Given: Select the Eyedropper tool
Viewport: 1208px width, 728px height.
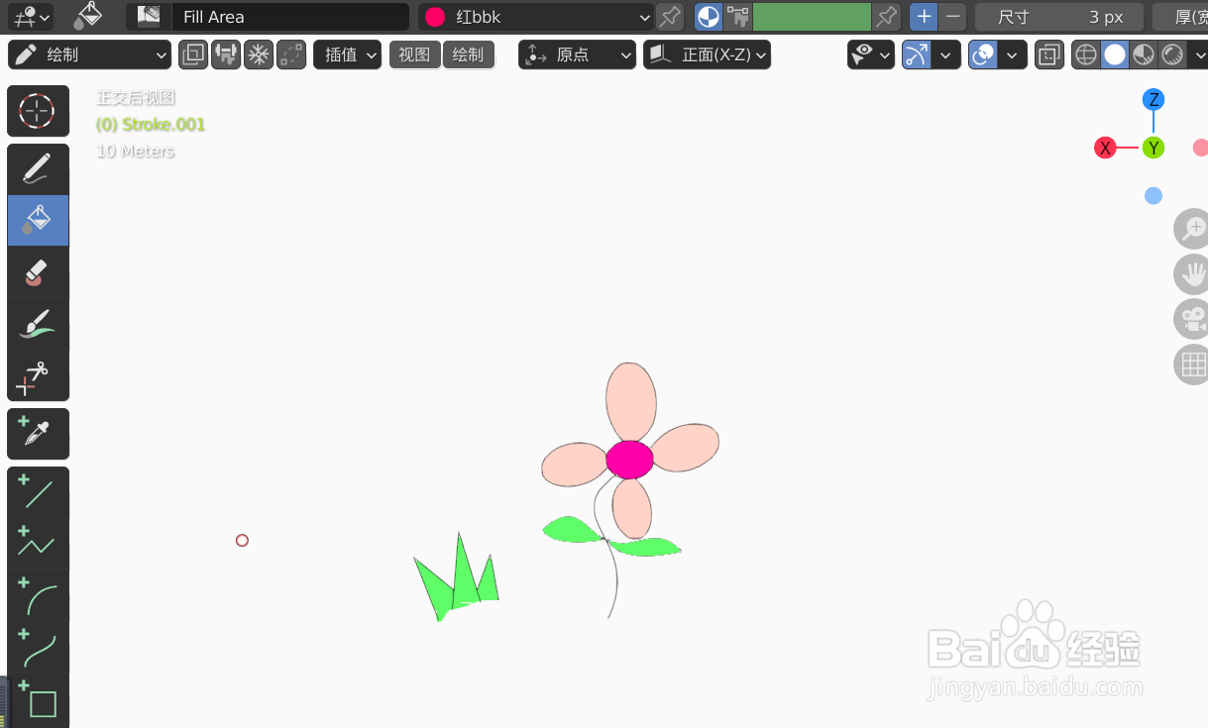Looking at the screenshot, I should 38,433.
